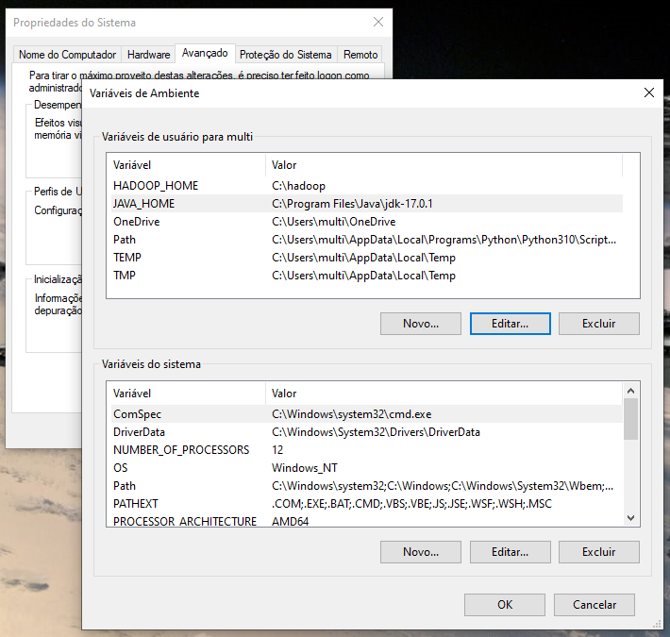Select the Remoto tab
The image size is (670, 637).
pyautogui.click(x=360, y=55)
